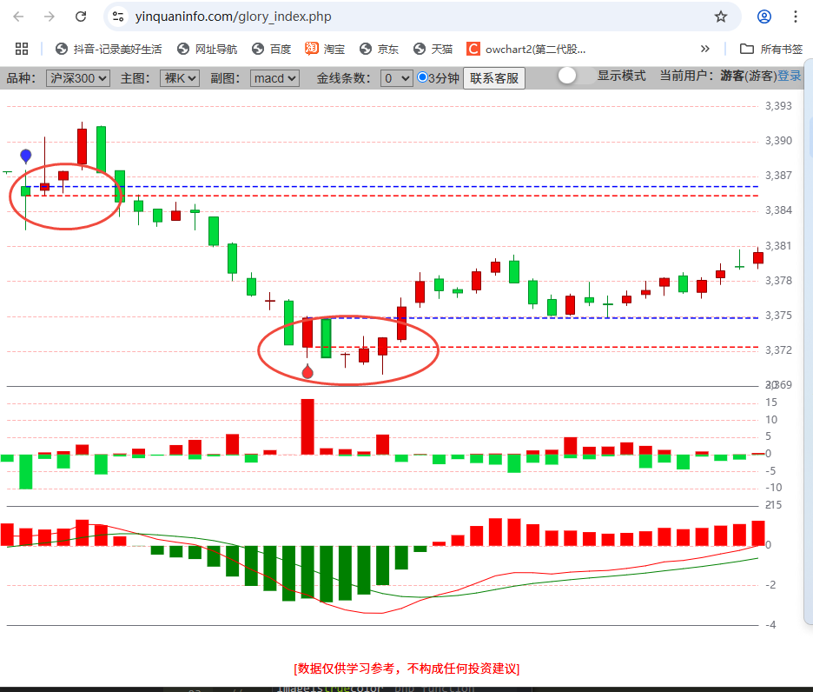Click the 3,375 price axis label
This screenshot has height=692, width=813.
pyautogui.click(x=778, y=316)
